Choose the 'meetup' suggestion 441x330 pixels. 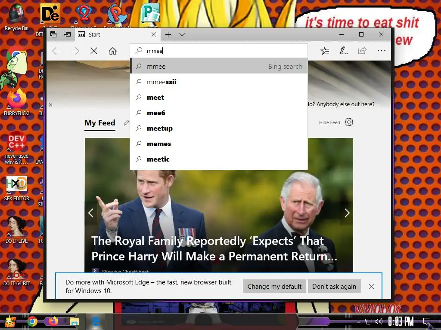[x=219, y=128]
